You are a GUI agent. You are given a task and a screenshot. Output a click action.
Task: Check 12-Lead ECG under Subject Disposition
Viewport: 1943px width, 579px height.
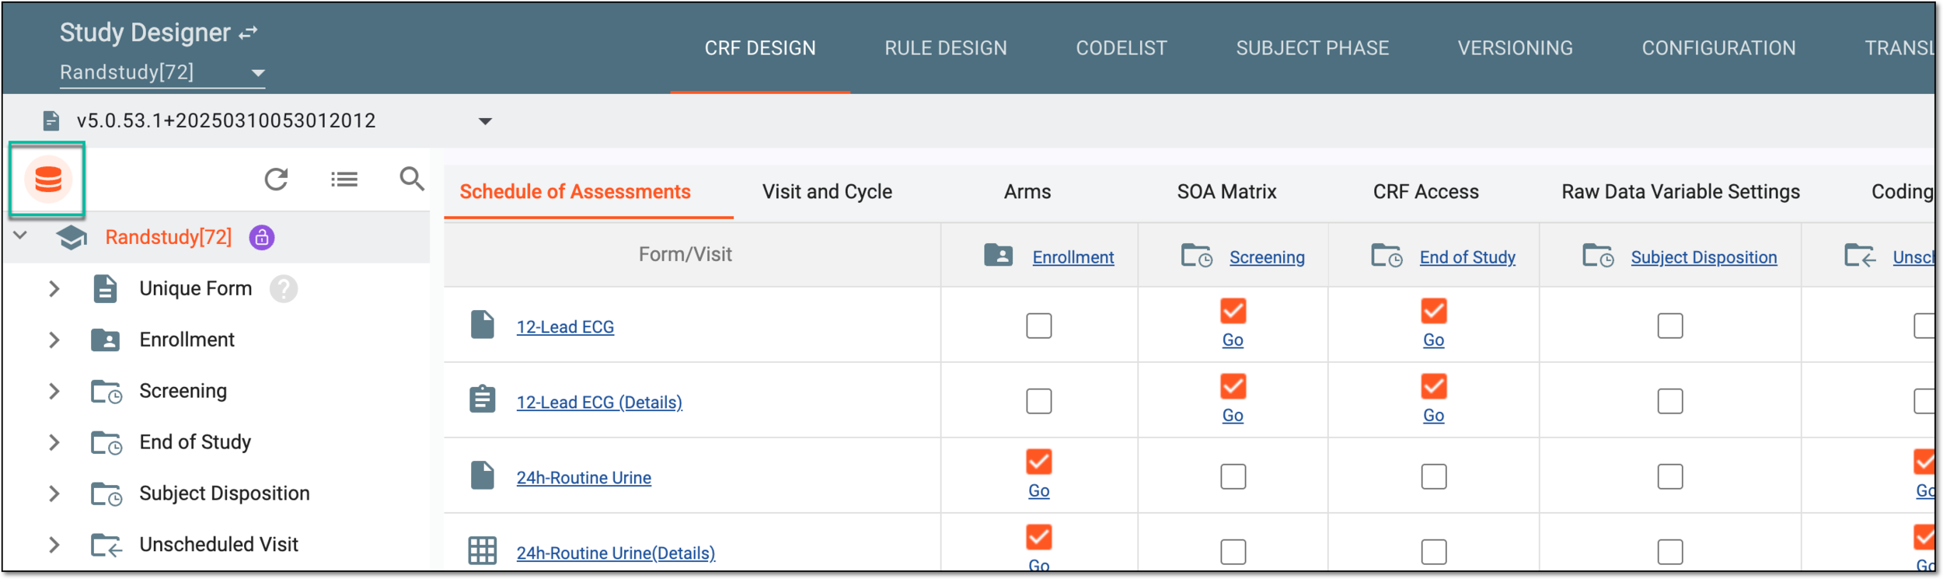pos(1669,326)
